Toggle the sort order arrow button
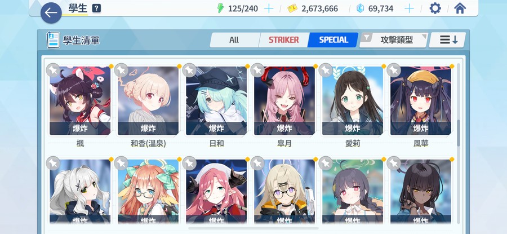The height and width of the screenshot is (234, 507). point(448,40)
